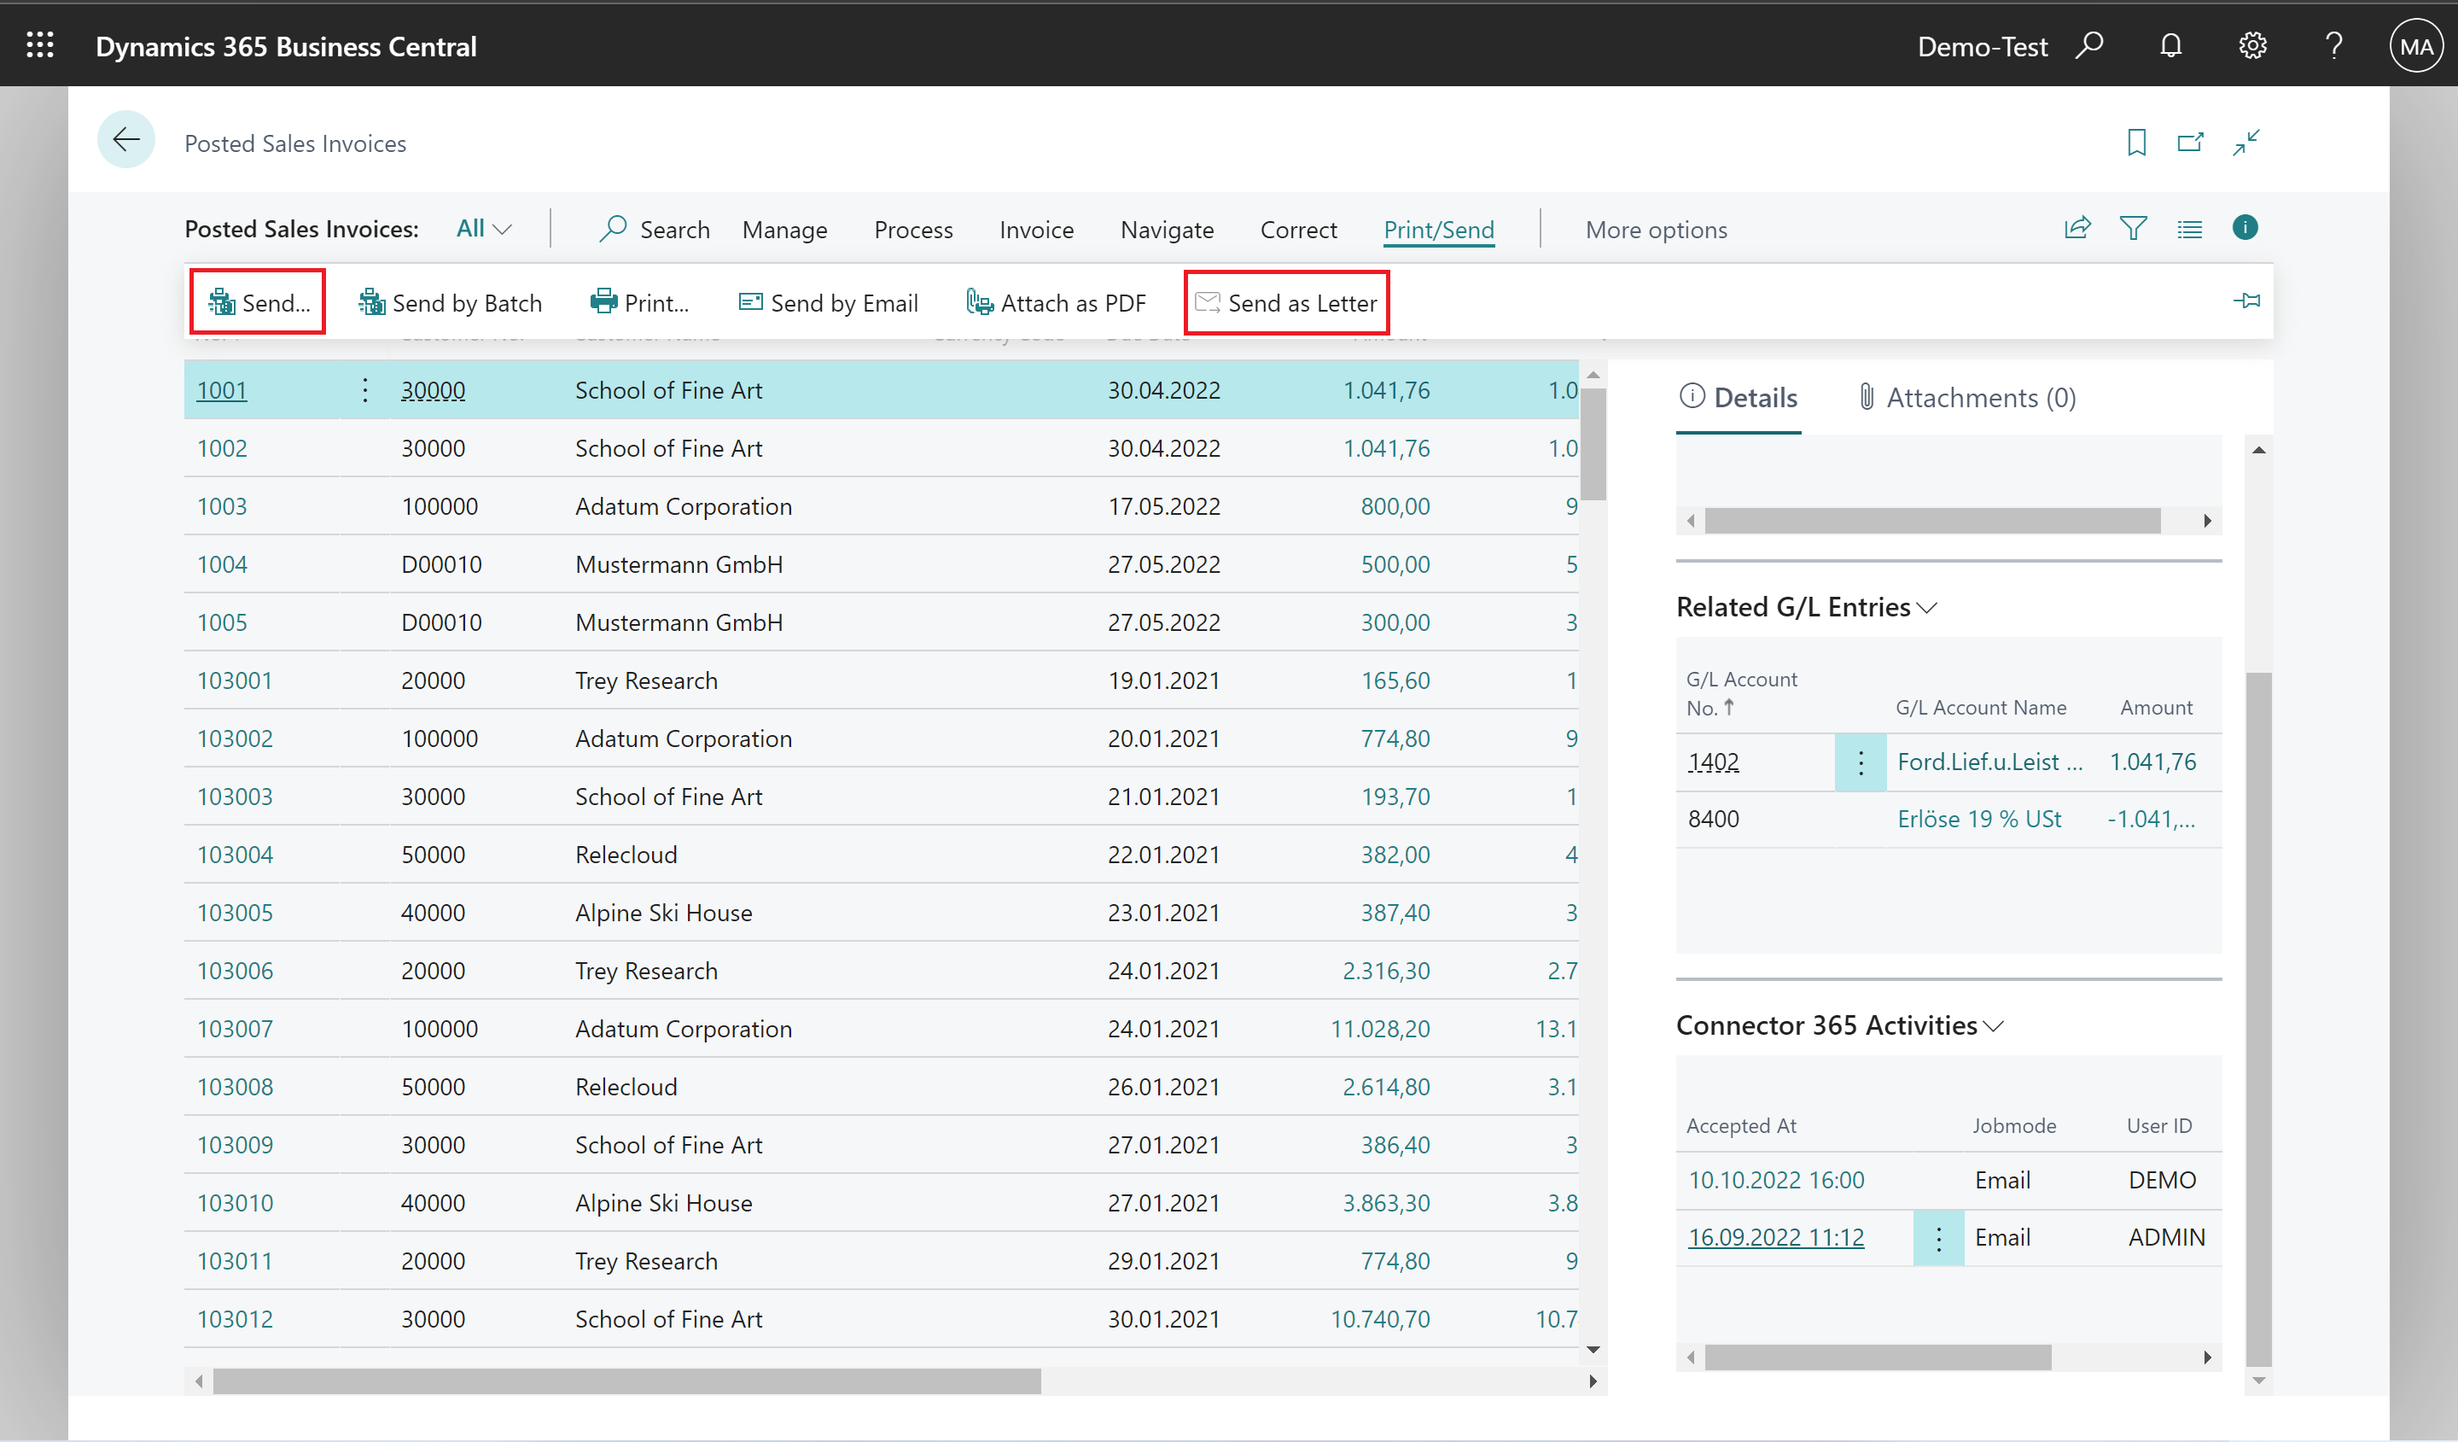Open G/L account name Erlöse 19 % USt
The image size is (2458, 1442).
[1979, 819]
